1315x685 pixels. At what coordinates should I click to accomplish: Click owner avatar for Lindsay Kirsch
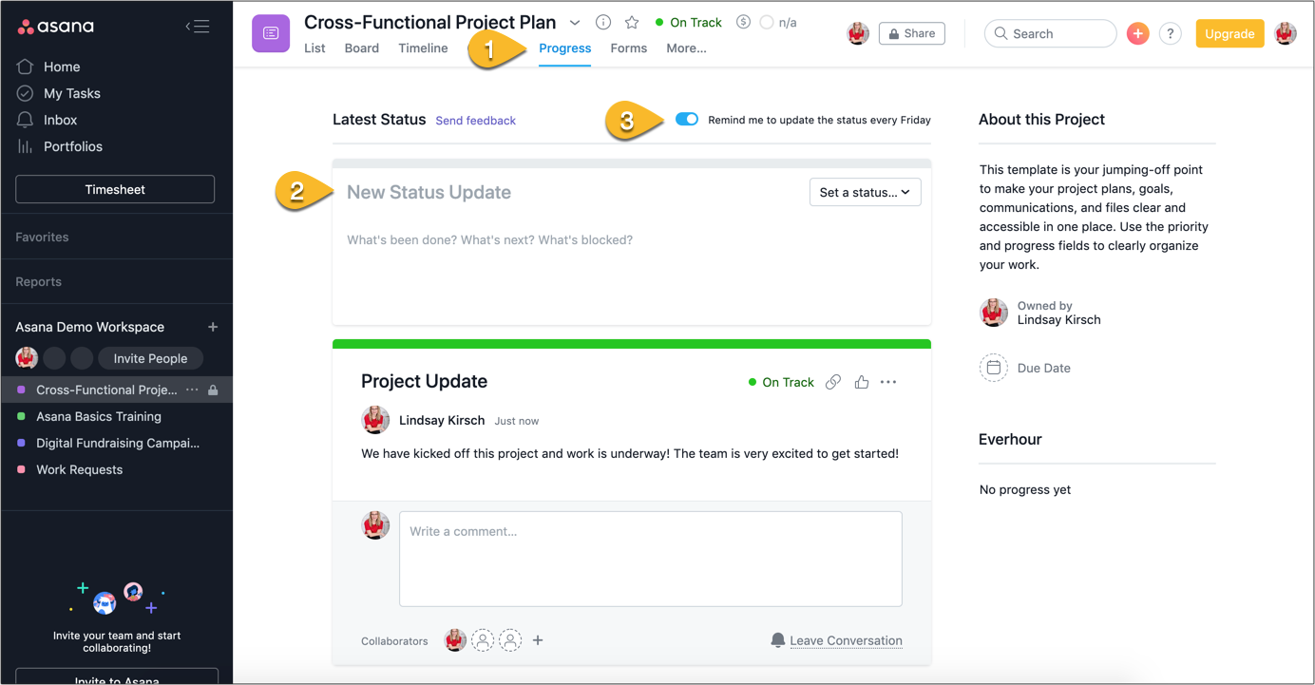point(994,313)
